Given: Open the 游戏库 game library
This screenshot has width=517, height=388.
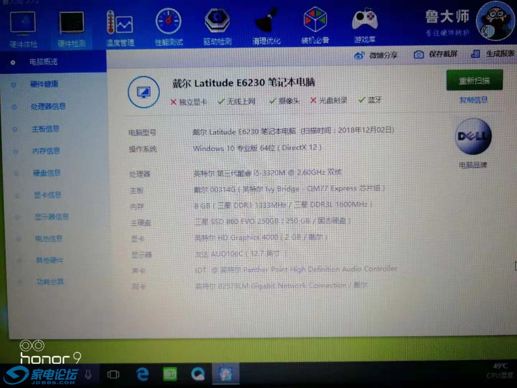Looking at the screenshot, I should 365,26.
